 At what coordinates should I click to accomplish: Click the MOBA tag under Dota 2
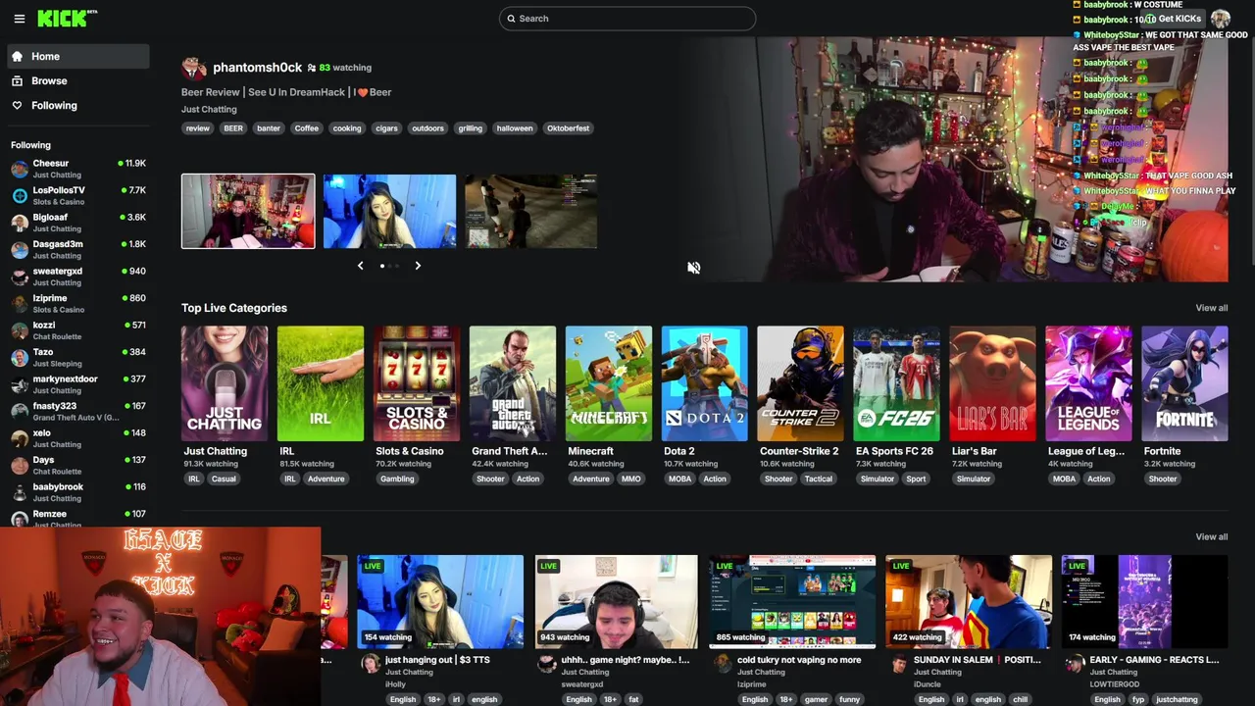coord(679,479)
